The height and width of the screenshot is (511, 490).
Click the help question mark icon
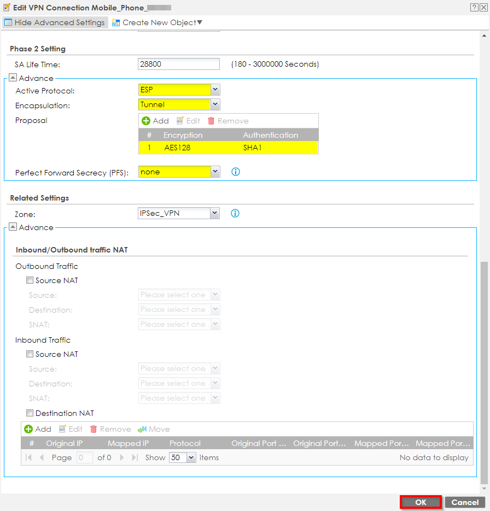473,7
